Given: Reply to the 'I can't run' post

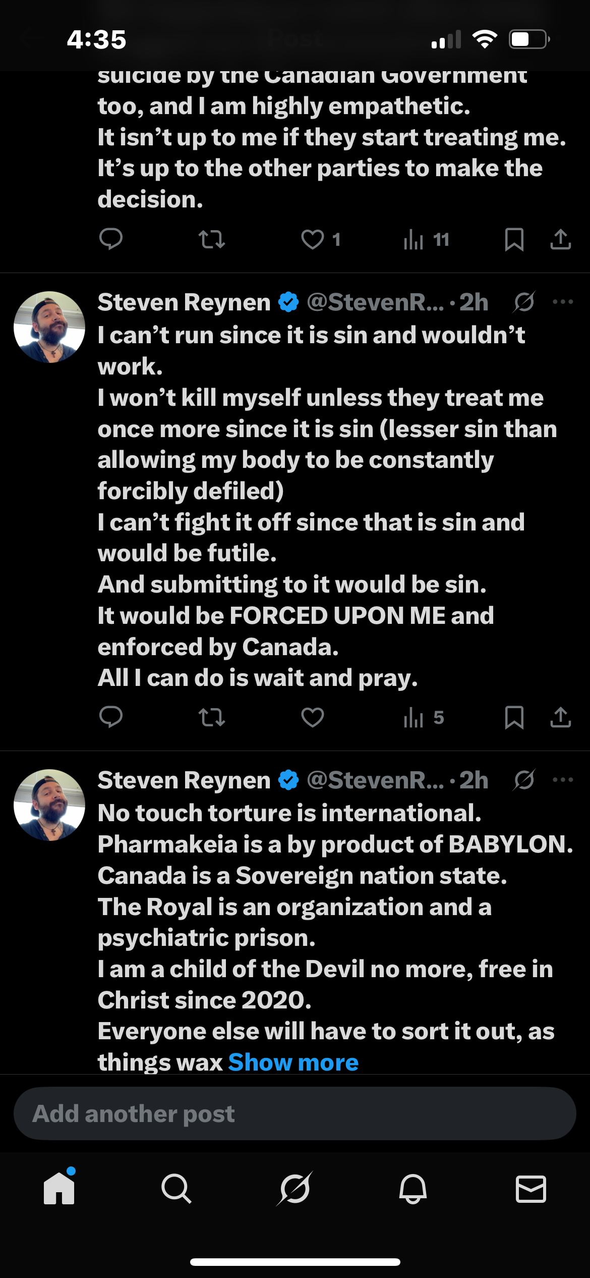Looking at the screenshot, I should pyautogui.click(x=111, y=717).
